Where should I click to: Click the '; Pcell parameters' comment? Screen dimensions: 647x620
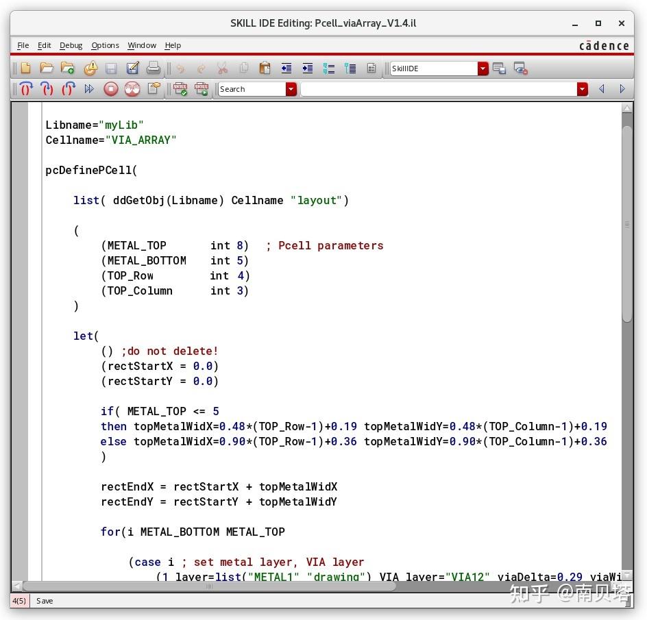[325, 246]
